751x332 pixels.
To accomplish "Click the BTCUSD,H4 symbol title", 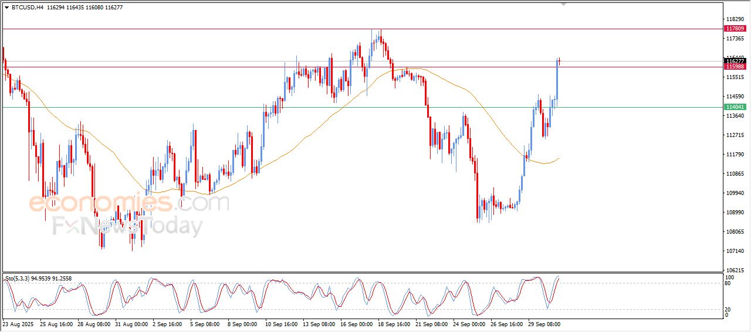I will tap(28, 7).
